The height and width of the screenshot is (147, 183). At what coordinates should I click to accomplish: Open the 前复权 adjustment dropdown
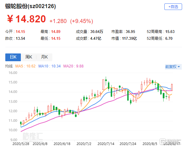(x=173, y=67)
